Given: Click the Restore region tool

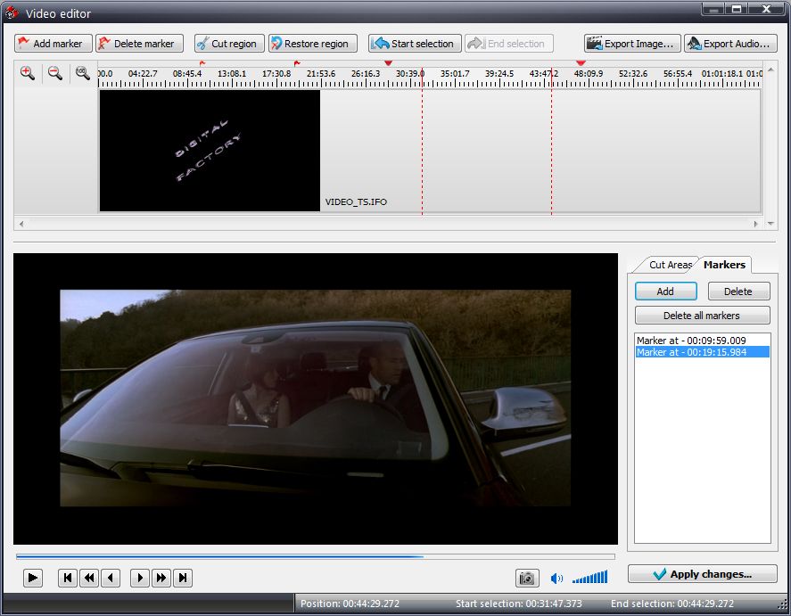Looking at the screenshot, I should pos(312,43).
